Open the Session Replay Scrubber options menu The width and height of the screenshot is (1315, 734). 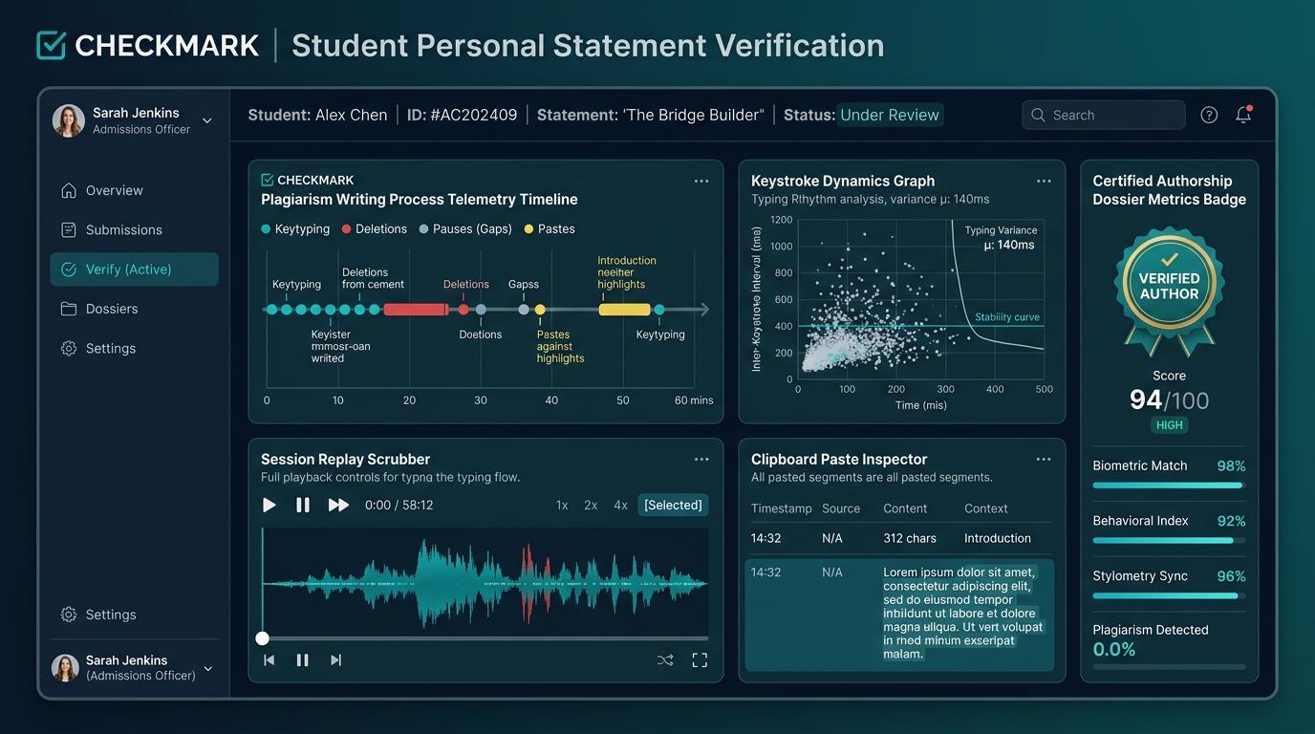pos(701,460)
